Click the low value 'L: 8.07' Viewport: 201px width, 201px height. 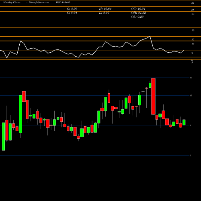pyautogui.click(x=104, y=13)
